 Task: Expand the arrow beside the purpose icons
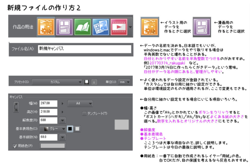click(130, 27)
